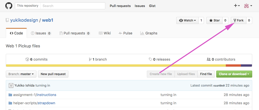
Task: Go to the Graphs tab
Action: click(x=149, y=33)
